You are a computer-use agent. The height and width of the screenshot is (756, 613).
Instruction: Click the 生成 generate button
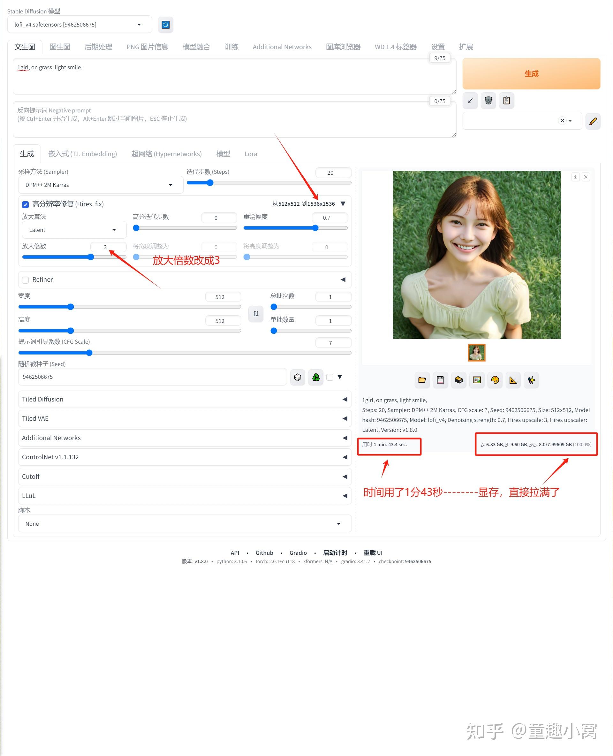pyautogui.click(x=531, y=73)
